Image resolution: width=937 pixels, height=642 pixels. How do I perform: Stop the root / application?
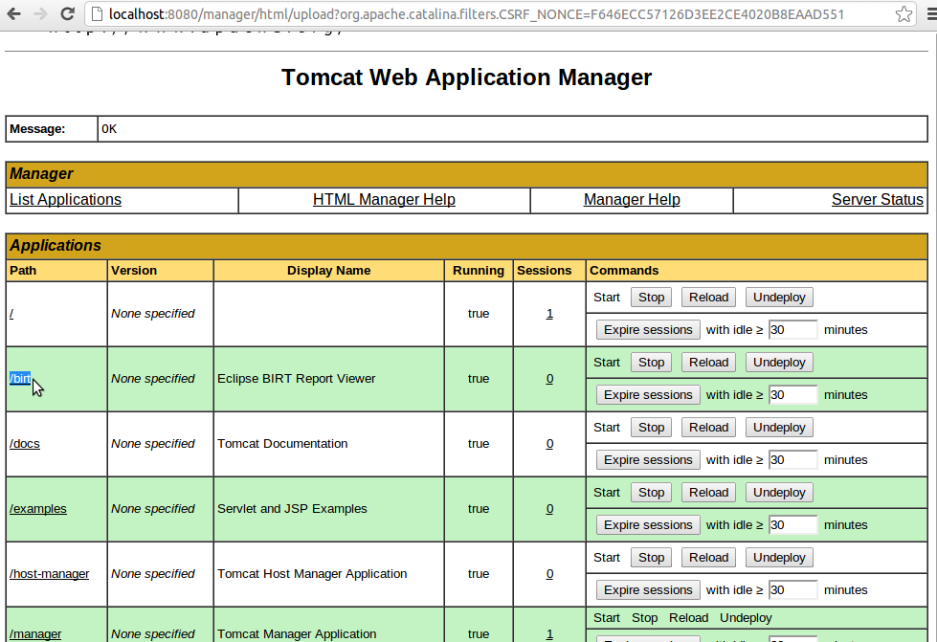pyautogui.click(x=651, y=298)
